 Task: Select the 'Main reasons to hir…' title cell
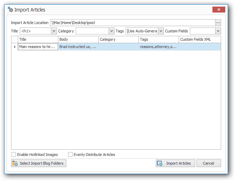tap(38, 47)
